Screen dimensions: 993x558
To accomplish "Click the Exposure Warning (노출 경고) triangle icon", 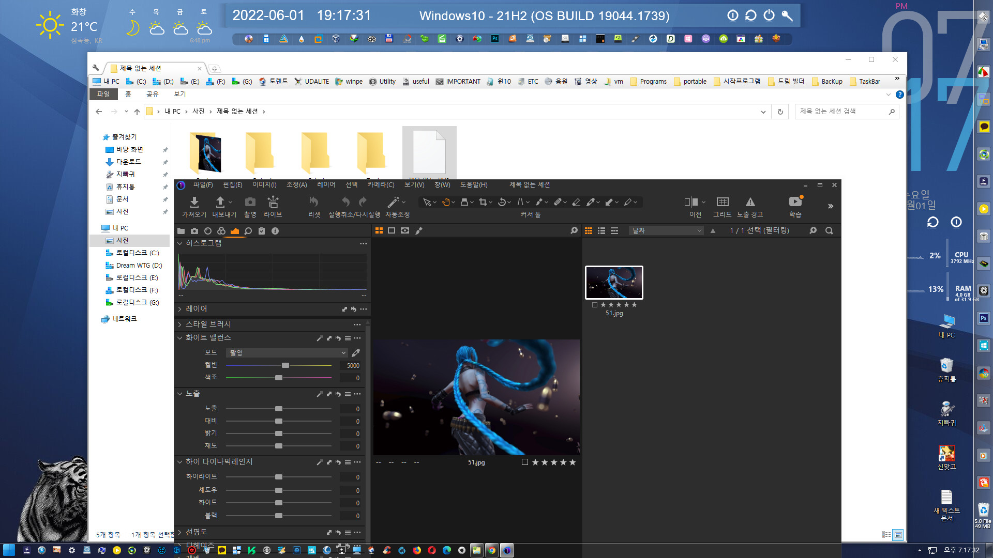I will pyautogui.click(x=750, y=202).
